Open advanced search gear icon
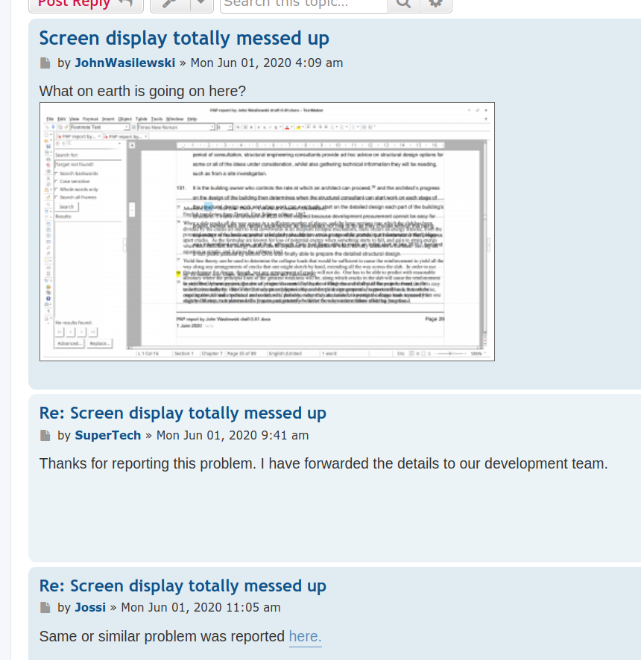The image size is (641, 660). [x=436, y=4]
